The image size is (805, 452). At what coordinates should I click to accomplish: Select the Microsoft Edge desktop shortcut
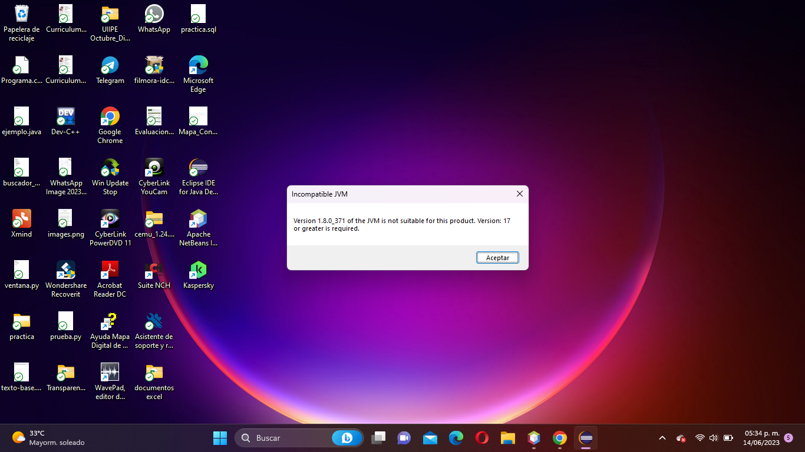[x=199, y=74]
